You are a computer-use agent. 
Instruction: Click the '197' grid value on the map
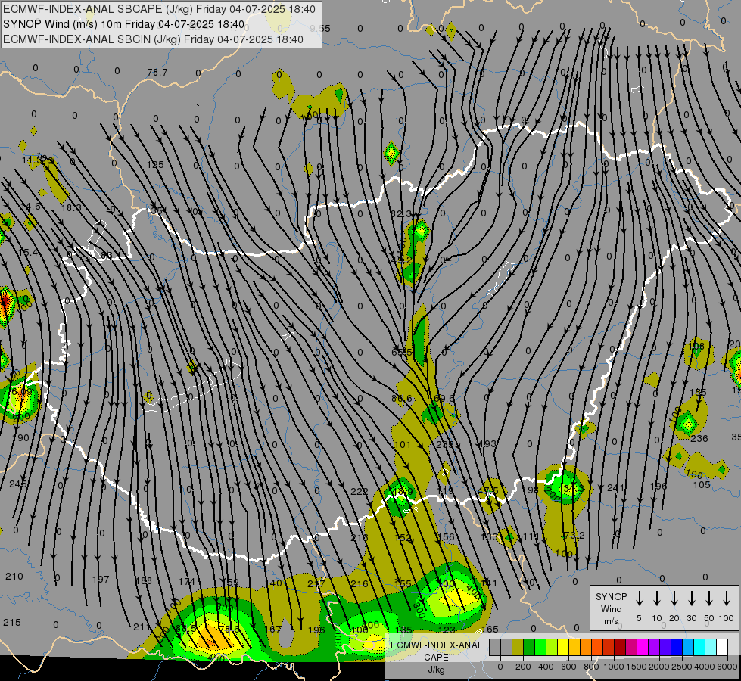pyautogui.click(x=101, y=580)
